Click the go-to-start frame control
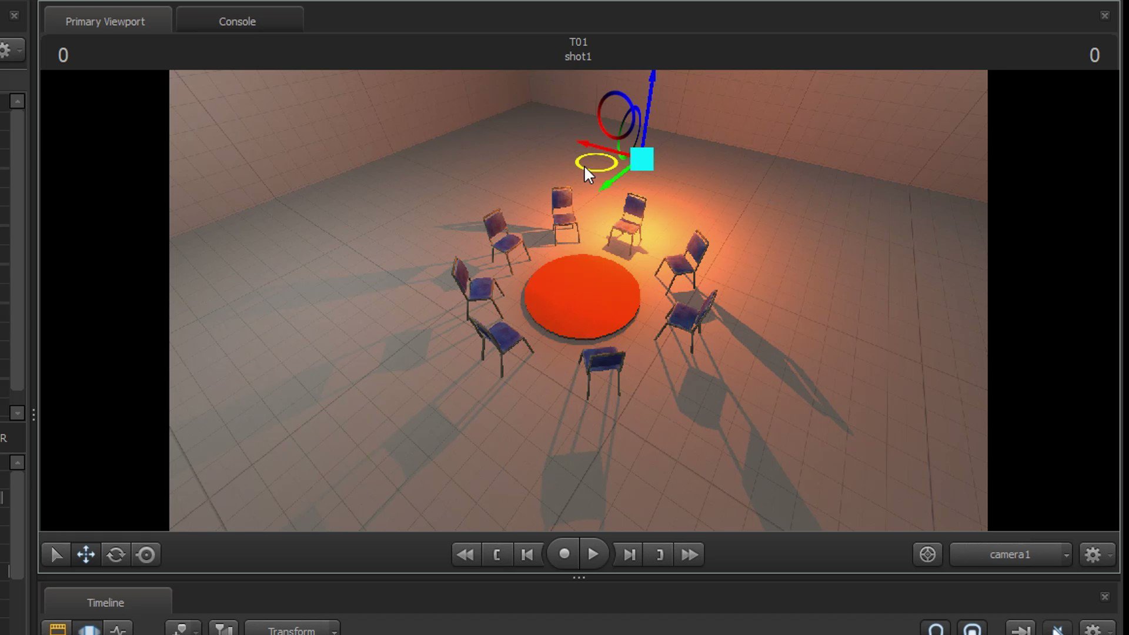This screenshot has width=1129, height=635. pos(527,554)
